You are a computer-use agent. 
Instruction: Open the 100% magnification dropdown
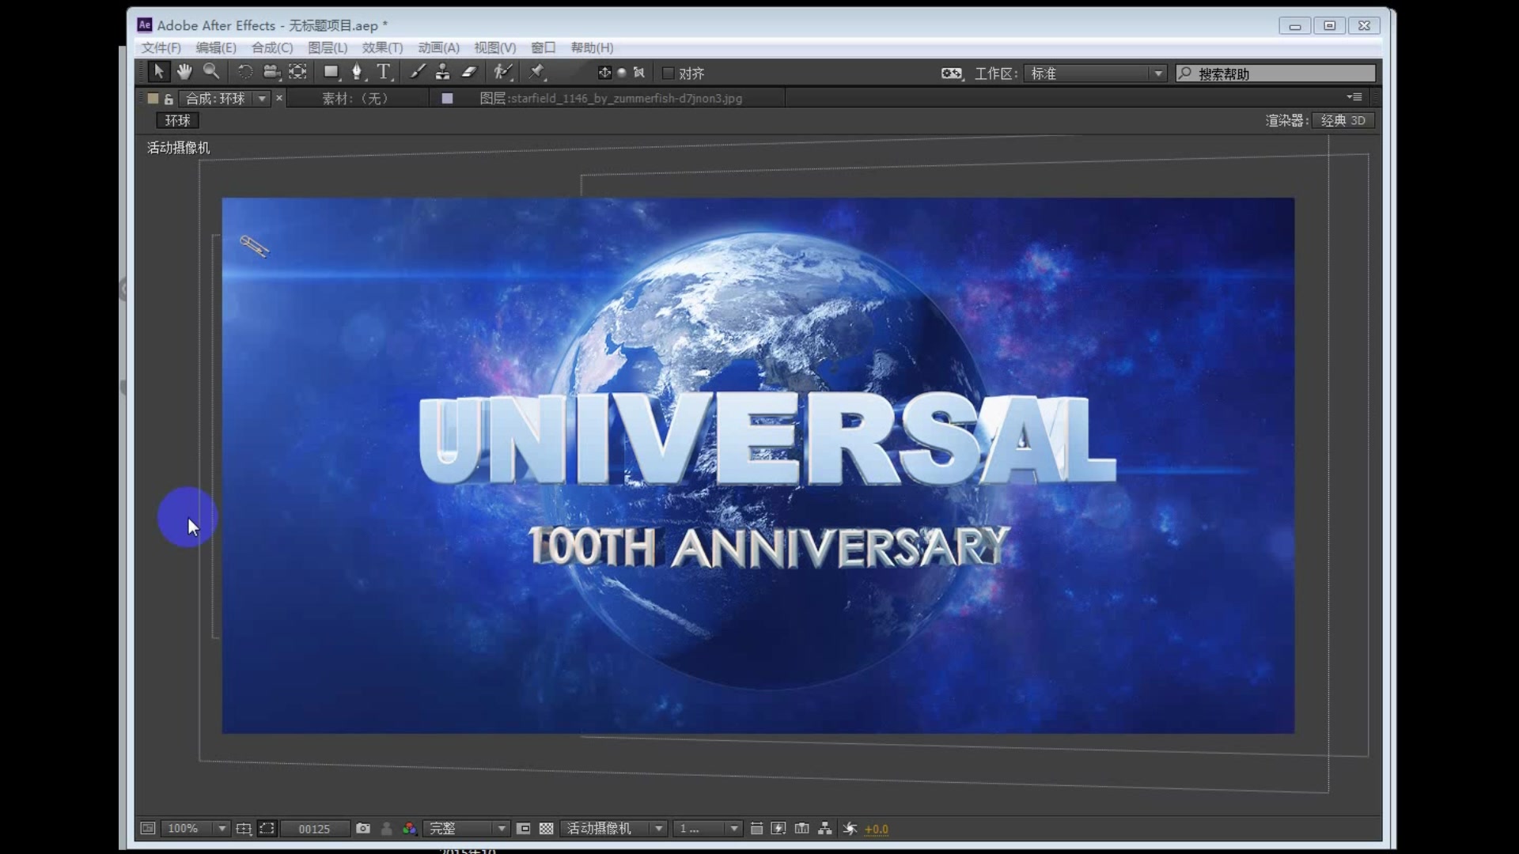(x=195, y=828)
